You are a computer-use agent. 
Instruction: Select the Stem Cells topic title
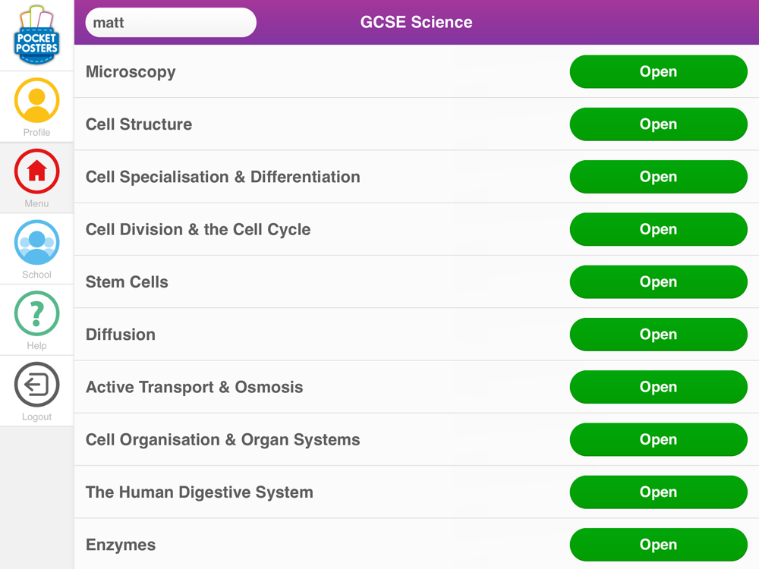click(127, 282)
